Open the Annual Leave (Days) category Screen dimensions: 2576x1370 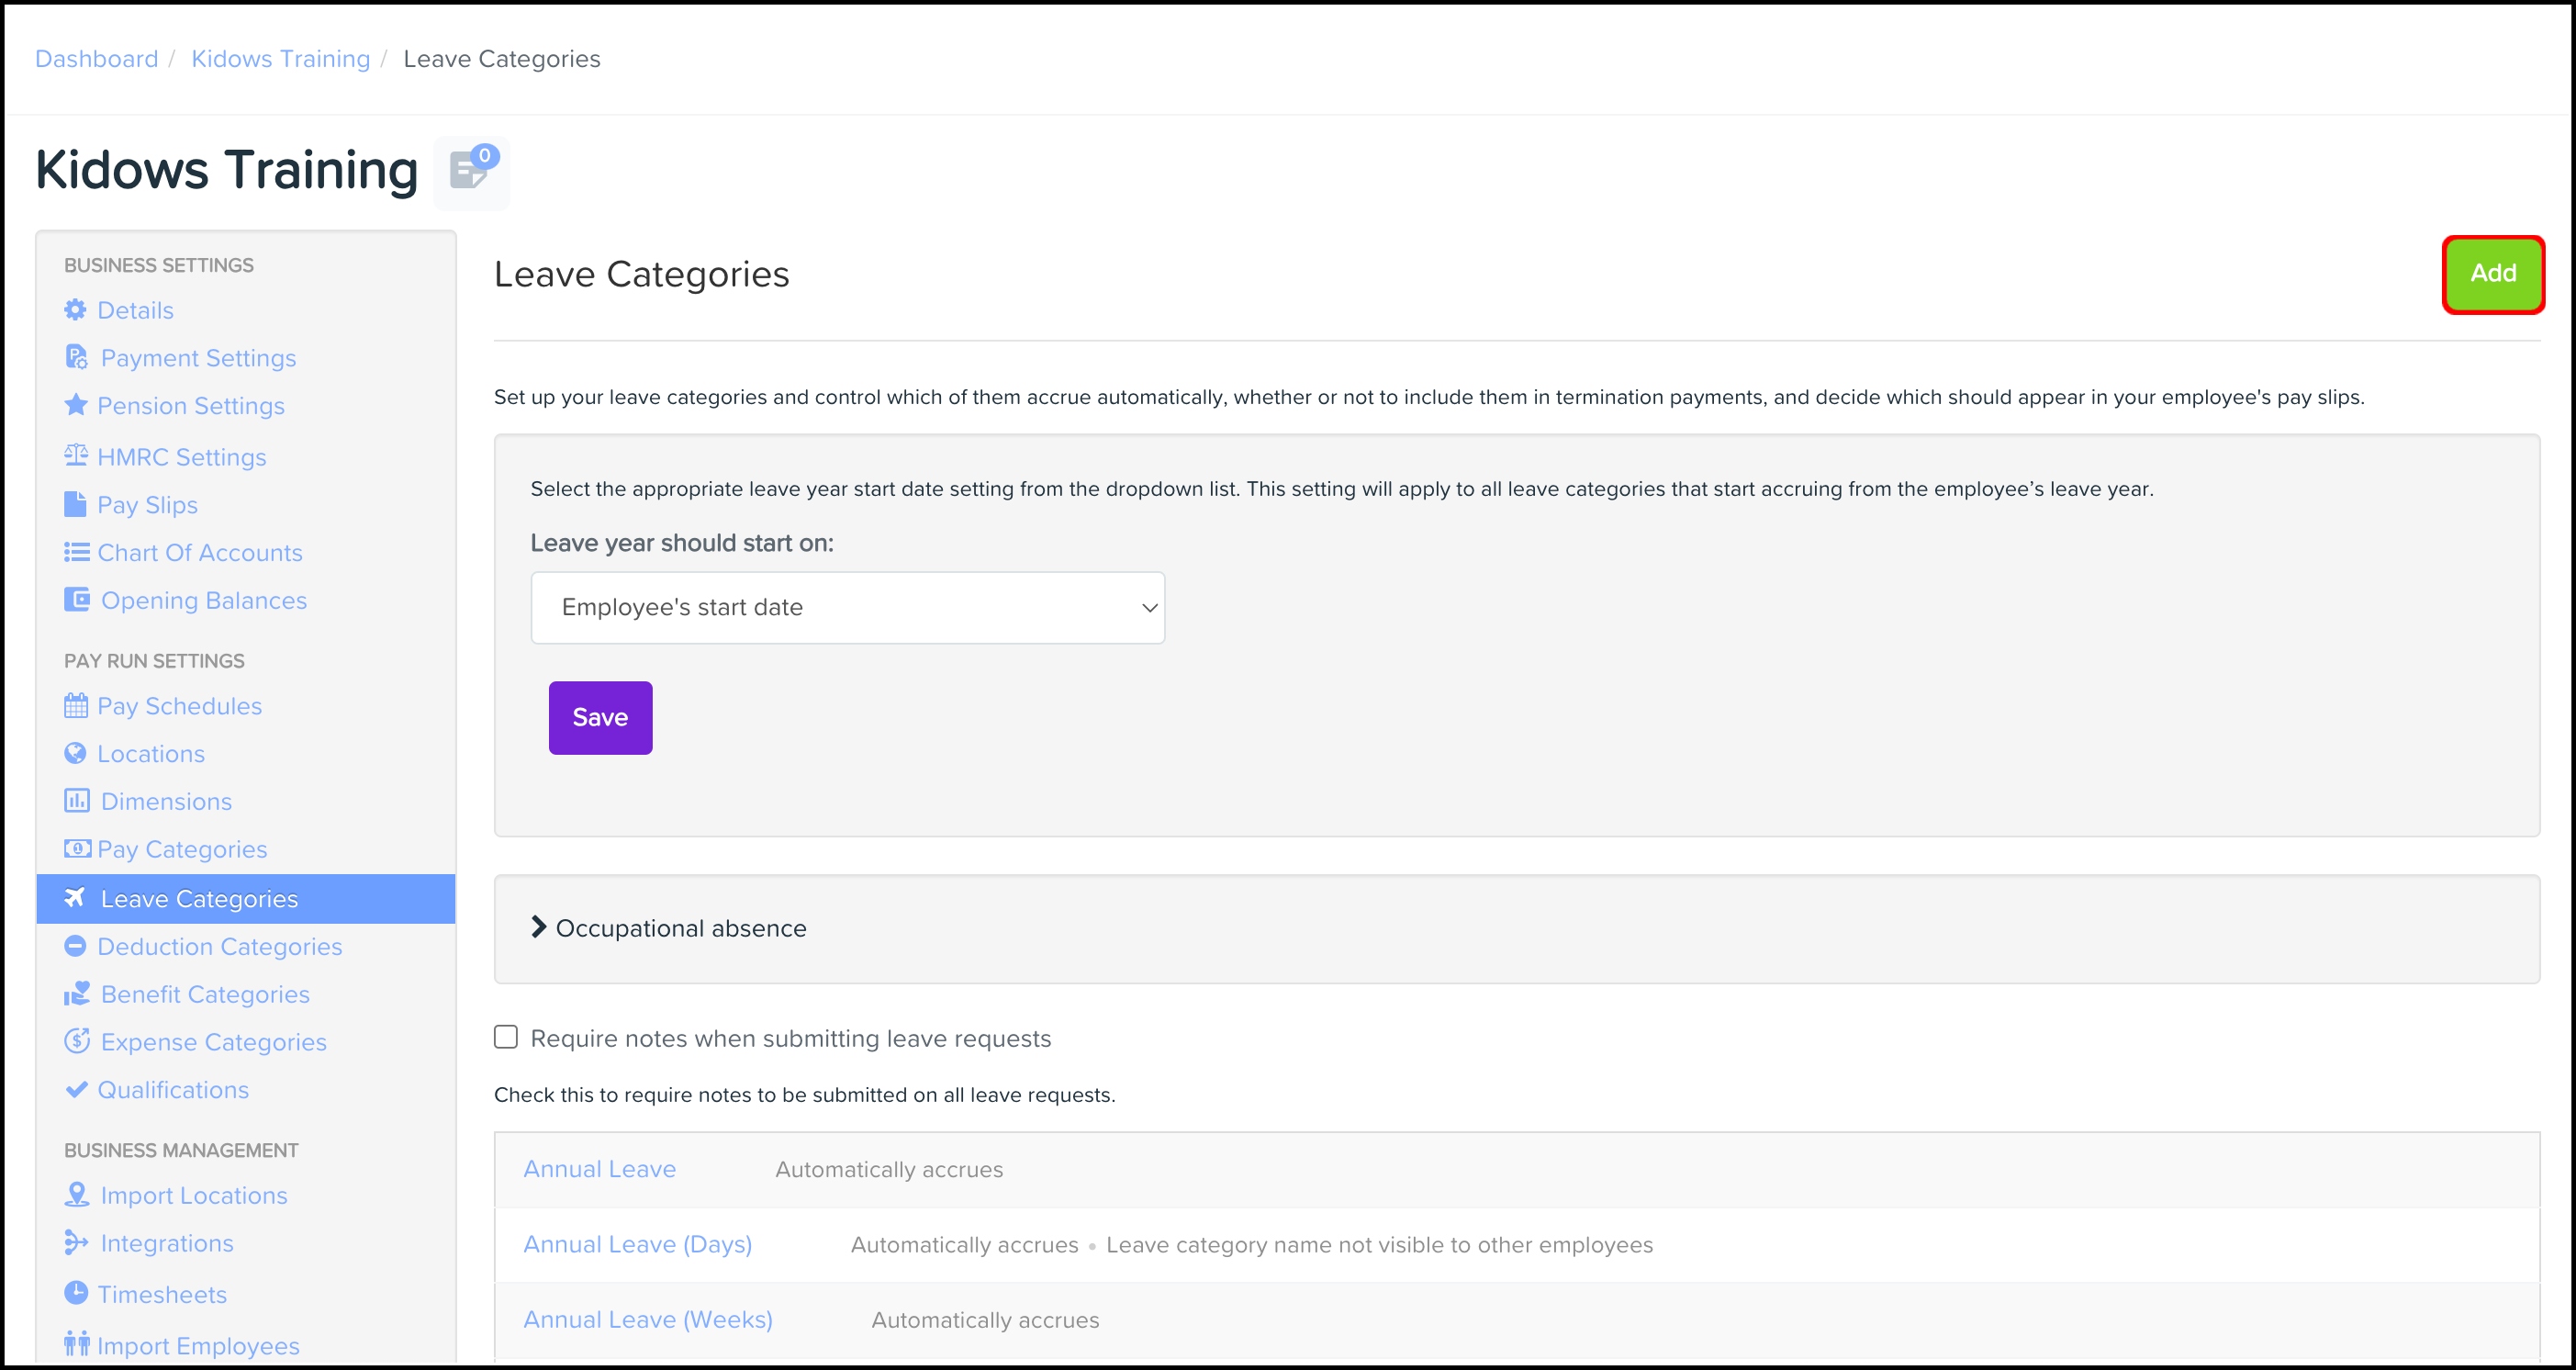click(x=637, y=1244)
